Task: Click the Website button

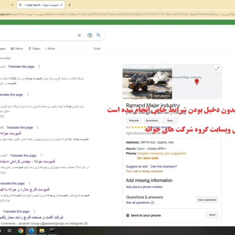Action: 133,121
